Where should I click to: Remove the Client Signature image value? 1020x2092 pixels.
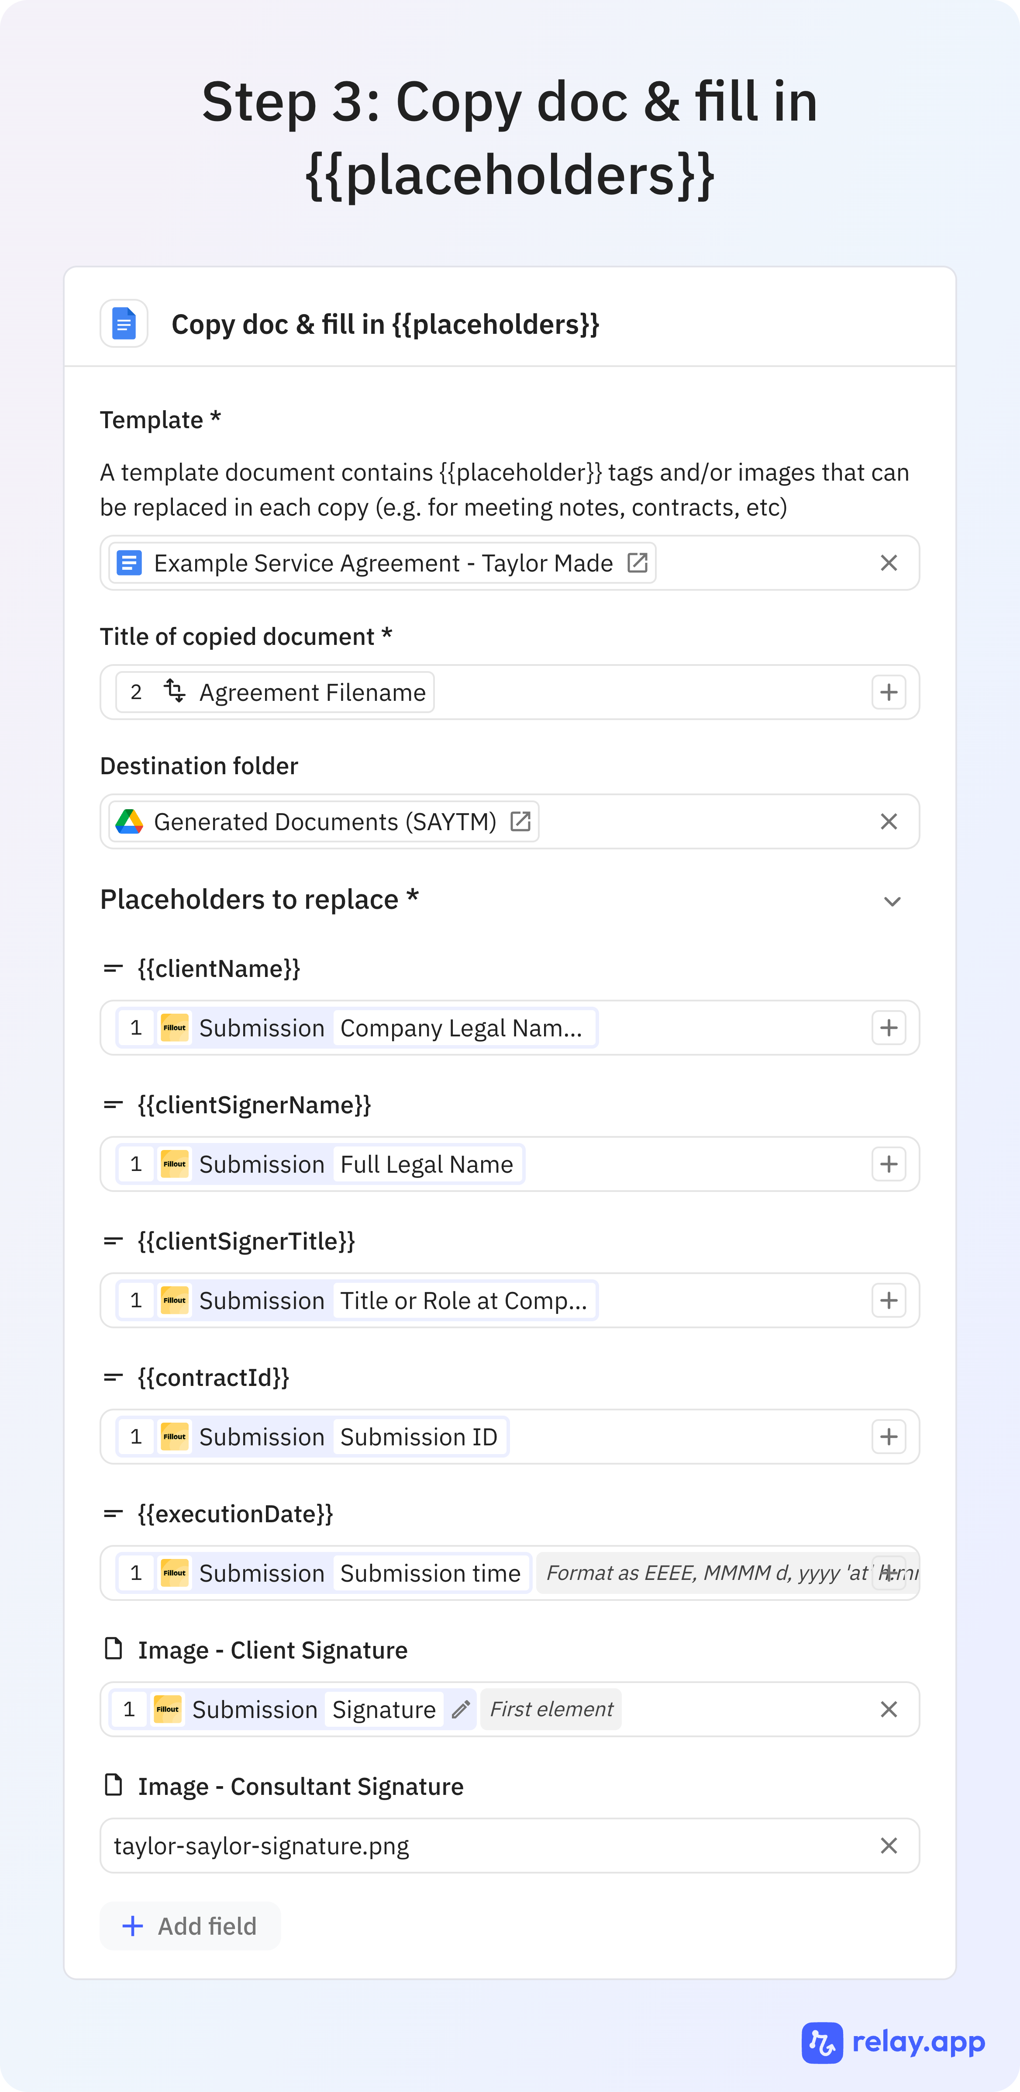pyautogui.click(x=889, y=1710)
